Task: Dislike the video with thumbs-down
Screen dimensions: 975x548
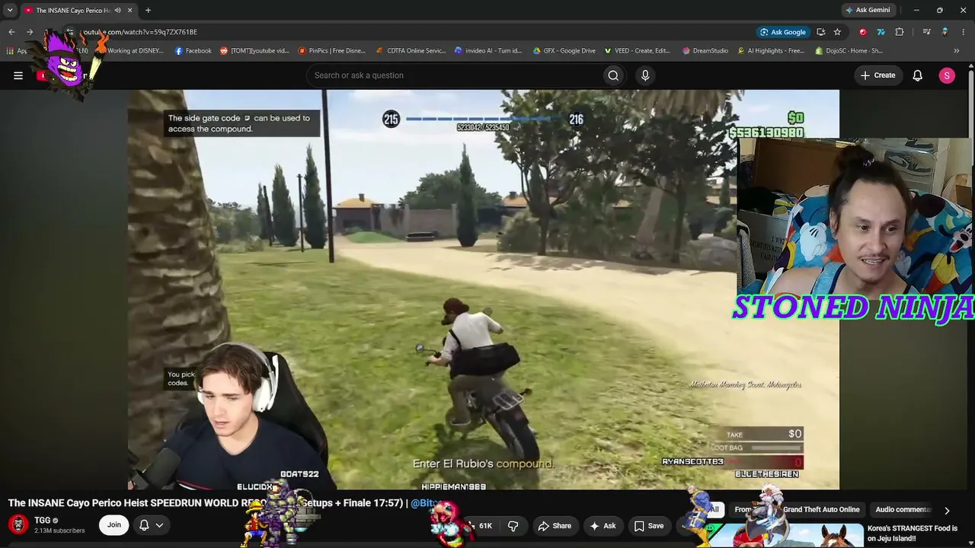Action: click(513, 525)
